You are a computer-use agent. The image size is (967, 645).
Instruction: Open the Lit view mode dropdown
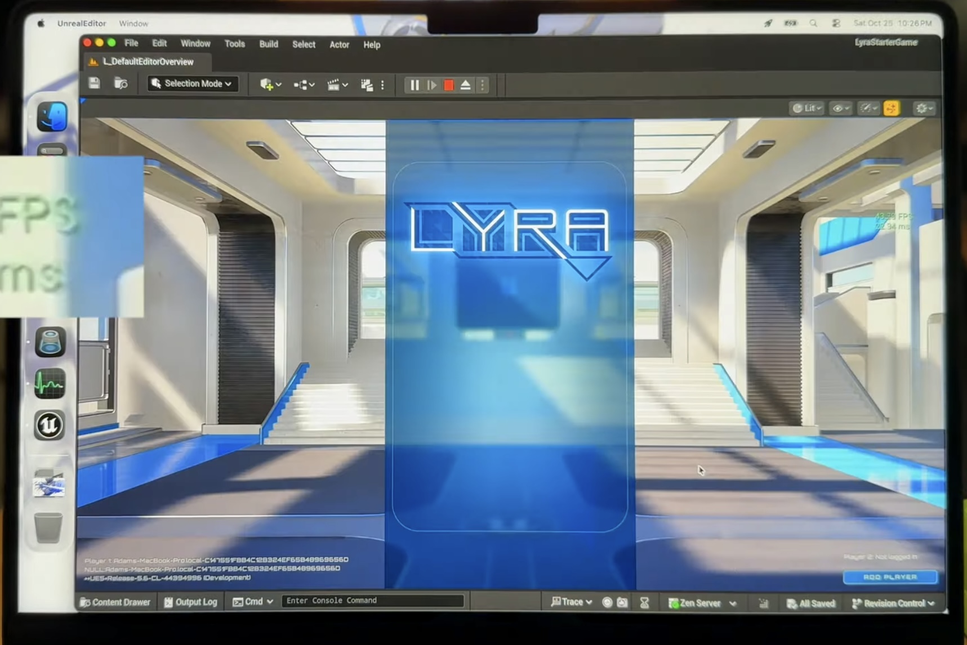click(807, 108)
